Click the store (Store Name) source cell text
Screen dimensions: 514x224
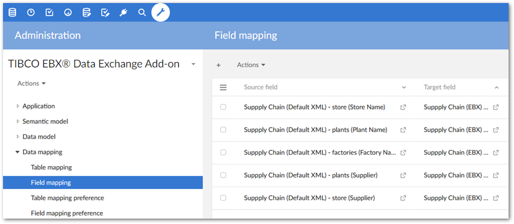(x=314, y=107)
